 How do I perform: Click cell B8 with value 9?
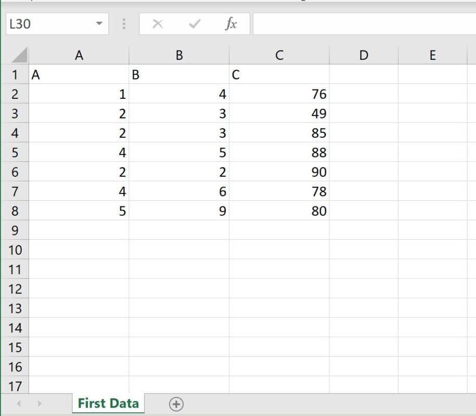point(179,211)
